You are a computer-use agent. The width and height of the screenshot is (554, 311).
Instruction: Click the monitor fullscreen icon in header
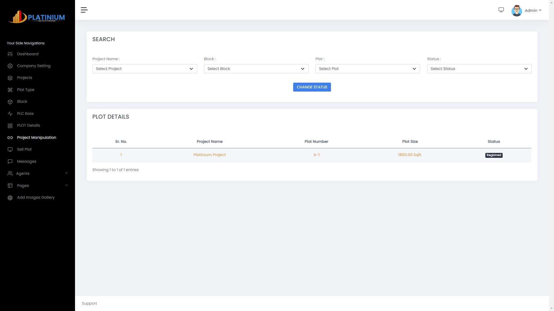click(x=501, y=10)
